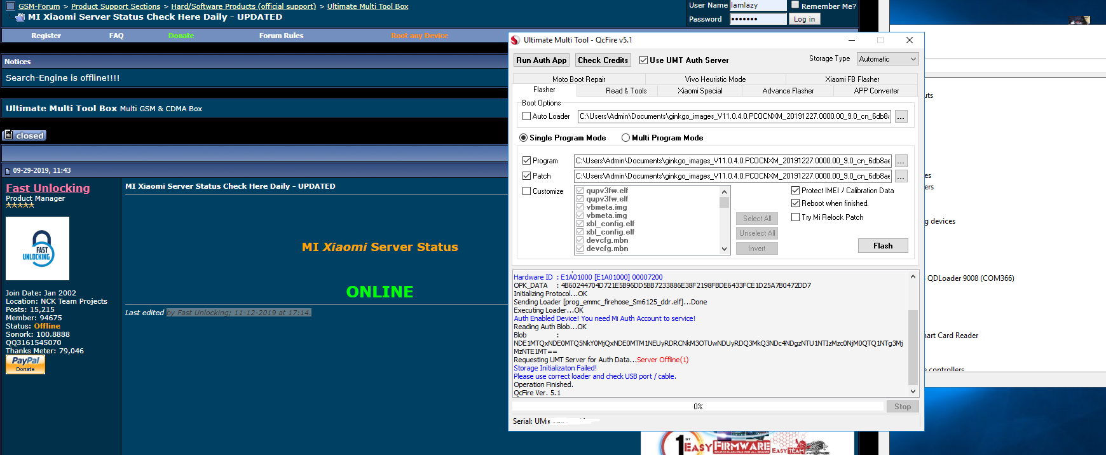Click the Invert button
The height and width of the screenshot is (455, 1106).
(x=757, y=248)
